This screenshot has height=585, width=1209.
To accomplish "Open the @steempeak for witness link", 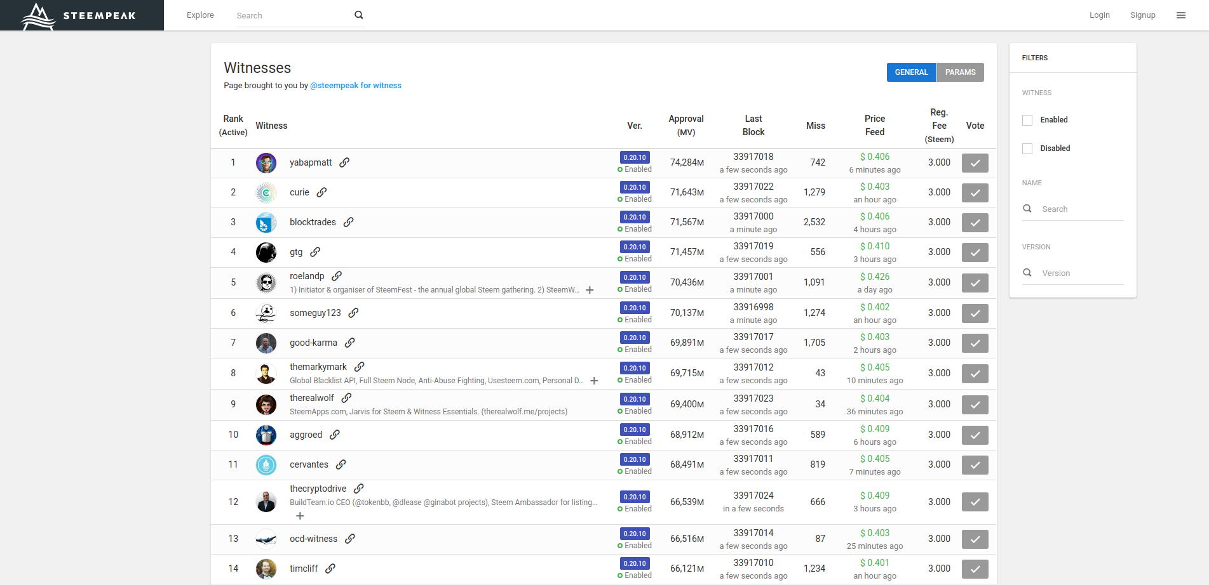I will [355, 86].
